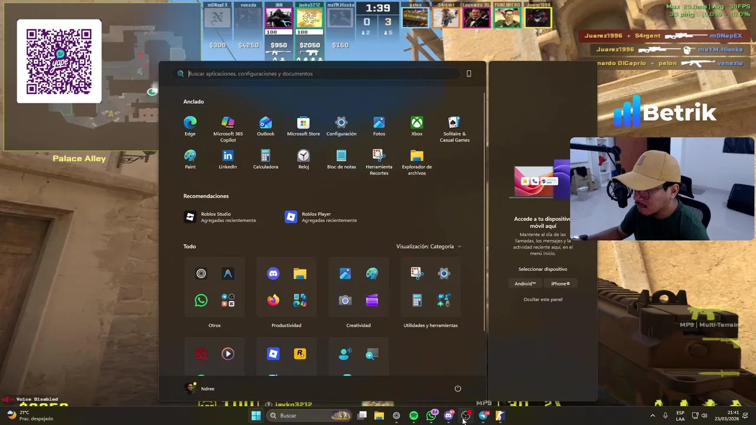
Task: Toggle the phone panel icon beside search
Action: [469, 74]
